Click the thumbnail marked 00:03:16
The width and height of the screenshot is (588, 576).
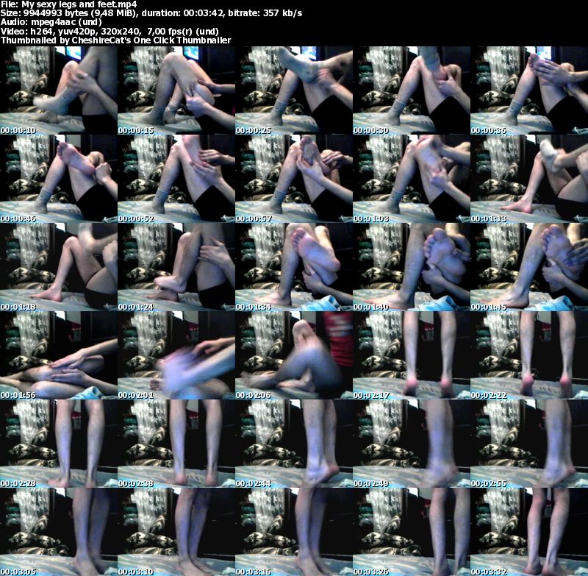pos(294,530)
